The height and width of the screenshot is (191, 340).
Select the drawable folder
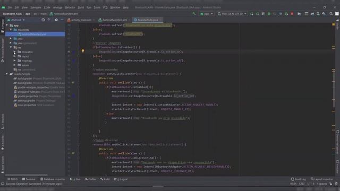(25, 52)
